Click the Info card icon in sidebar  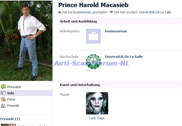[3, 93]
